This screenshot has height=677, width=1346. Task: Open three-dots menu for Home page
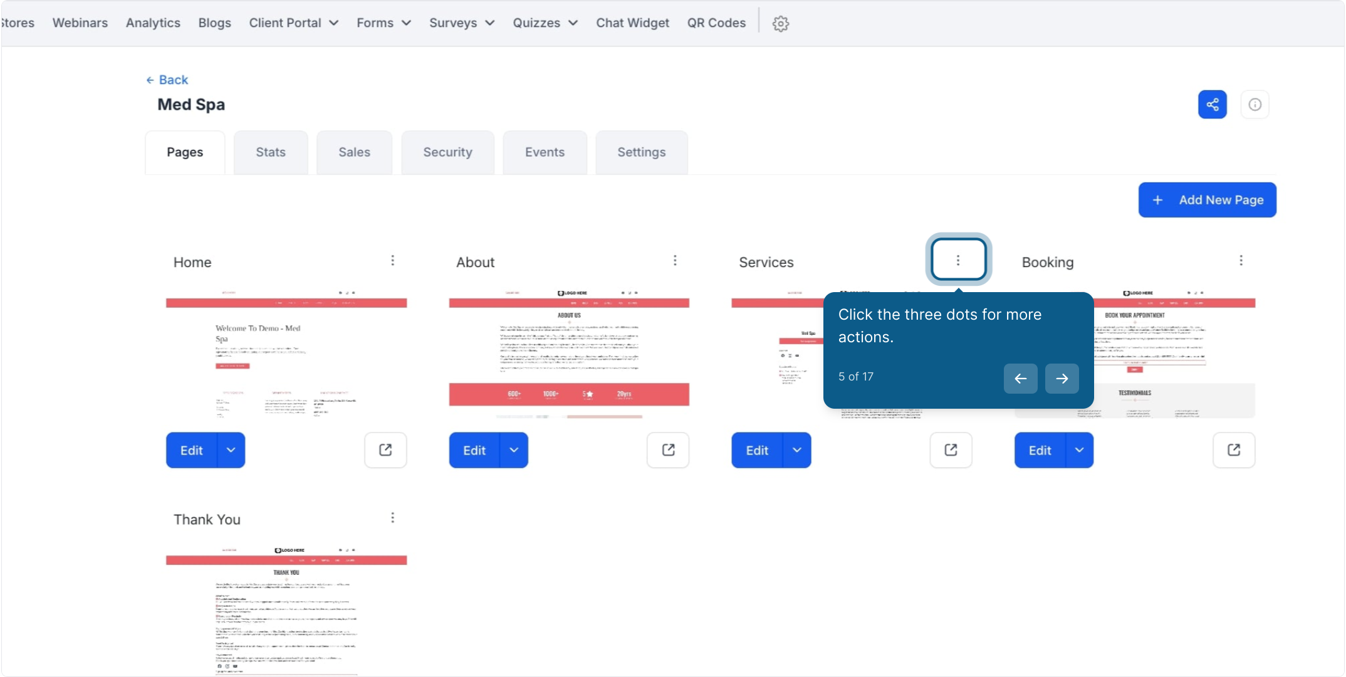pos(393,260)
